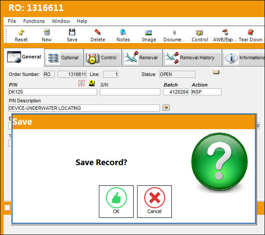Open the Documents paperclip toolbar item
265x235 pixels.
174,36
